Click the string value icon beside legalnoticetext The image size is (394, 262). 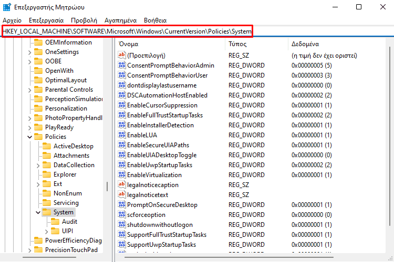point(122,194)
